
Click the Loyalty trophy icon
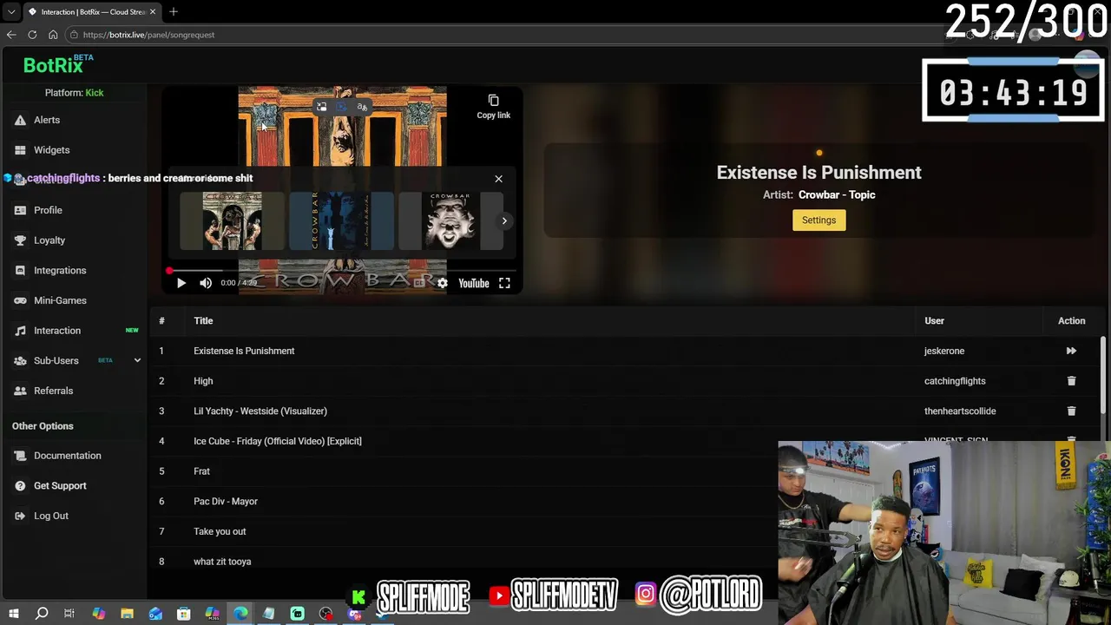pos(20,240)
